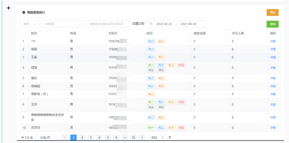This screenshot has height=143, width=289.
Task: Click the name 周博超
Action: click(36, 86)
